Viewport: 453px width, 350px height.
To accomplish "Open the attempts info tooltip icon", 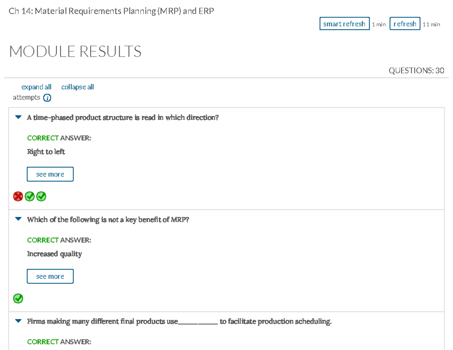I will pos(47,97).
